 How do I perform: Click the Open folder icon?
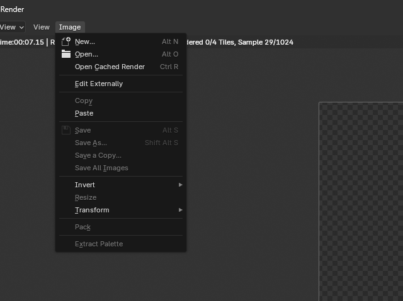click(66, 54)
